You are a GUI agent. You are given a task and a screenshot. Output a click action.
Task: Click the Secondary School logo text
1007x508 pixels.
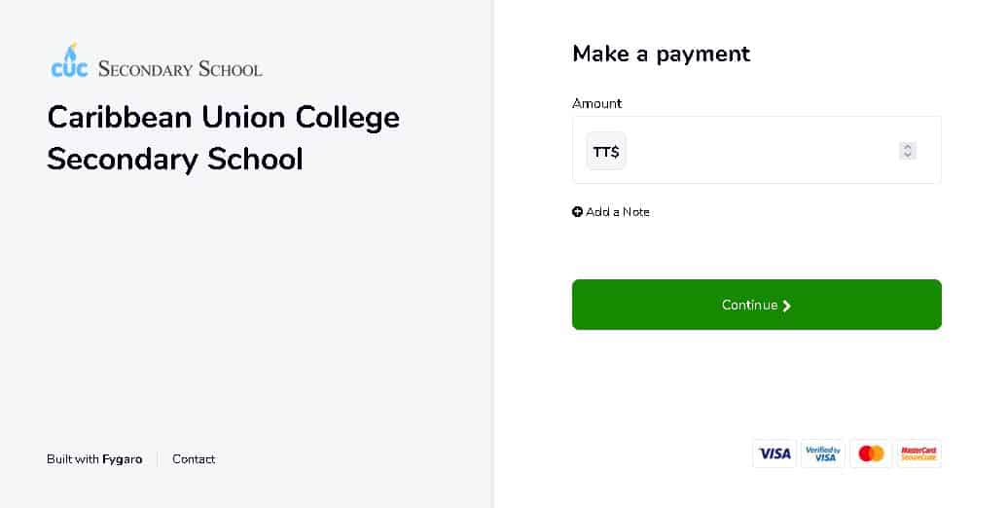click(x=180, y=69)
